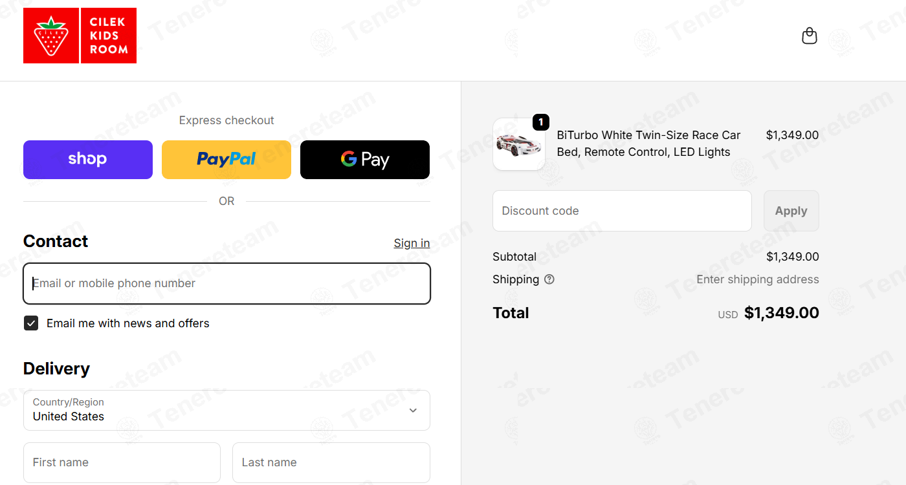Uncheck Email me with news and offers
Image resolution: width=906 pixels, height=485 pixels.
tap(31, 323)
